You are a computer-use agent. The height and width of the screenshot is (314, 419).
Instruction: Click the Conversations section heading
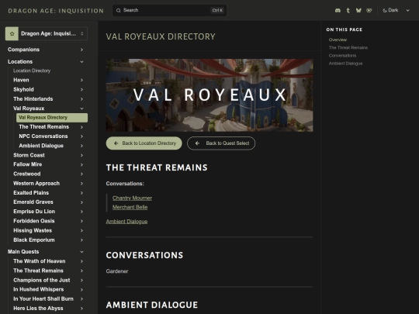pyautogui.click(x=144, y=255)
